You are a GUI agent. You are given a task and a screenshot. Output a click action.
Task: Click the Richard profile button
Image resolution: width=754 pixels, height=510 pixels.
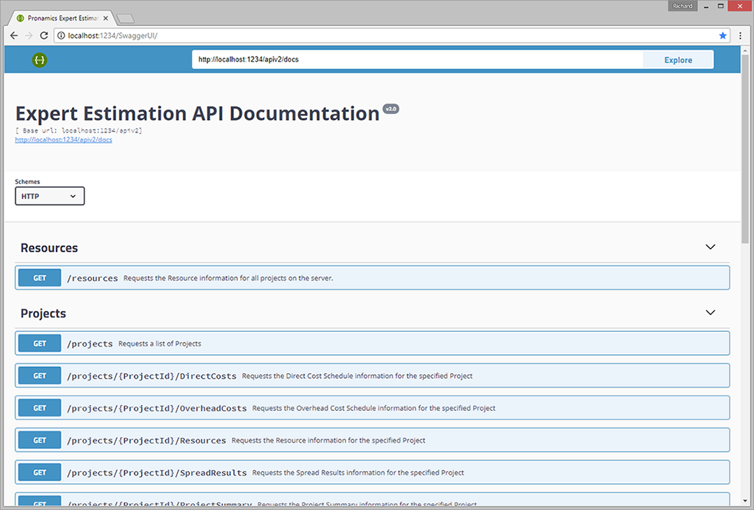pos(681,6)
